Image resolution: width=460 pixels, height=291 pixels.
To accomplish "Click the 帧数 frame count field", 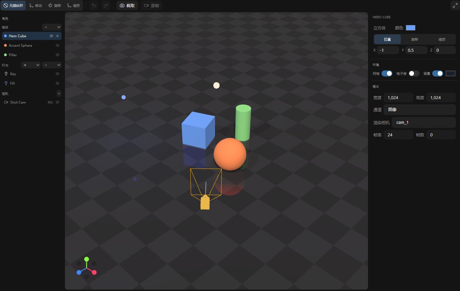I will pyautogui.click(x=441, y=135).
